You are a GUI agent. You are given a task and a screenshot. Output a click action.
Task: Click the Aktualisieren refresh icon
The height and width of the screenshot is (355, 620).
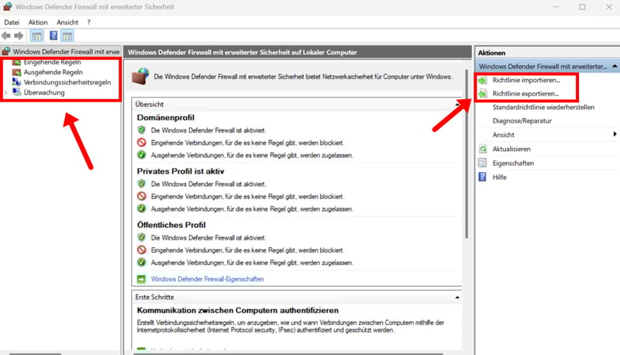[482, 149]
